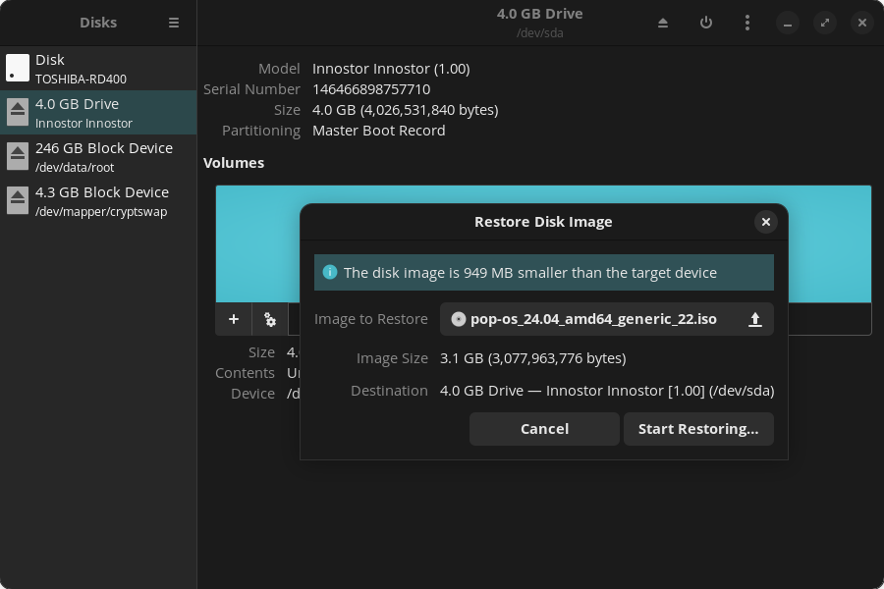Select the 246 GB Block Device entry
The height and width of the screenshot is (589, 884).
pos(98,156)
